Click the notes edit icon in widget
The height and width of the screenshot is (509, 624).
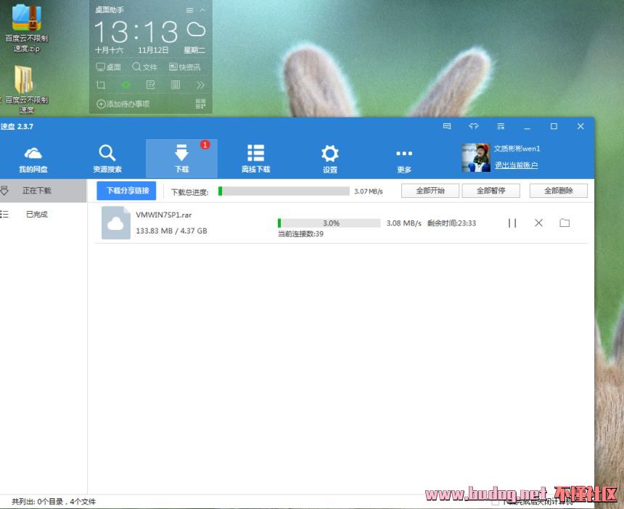151,85
